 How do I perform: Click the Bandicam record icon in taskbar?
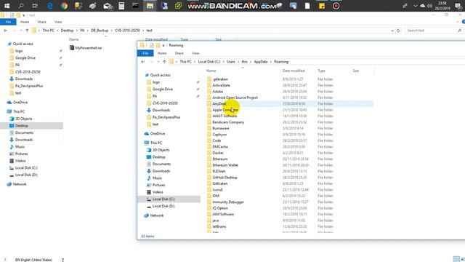pos(336,6)
